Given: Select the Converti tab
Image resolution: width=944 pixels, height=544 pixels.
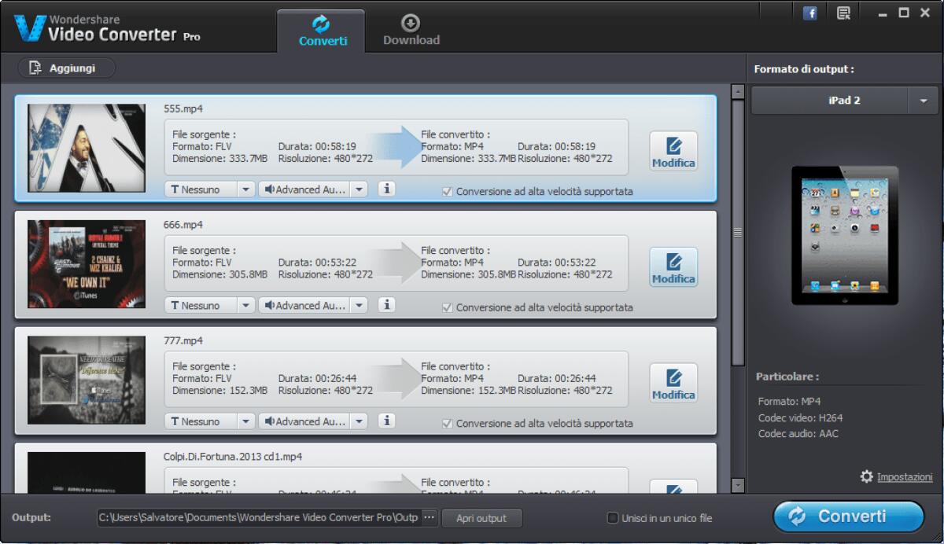Looking at the screenshot, I should coord(321,31).
